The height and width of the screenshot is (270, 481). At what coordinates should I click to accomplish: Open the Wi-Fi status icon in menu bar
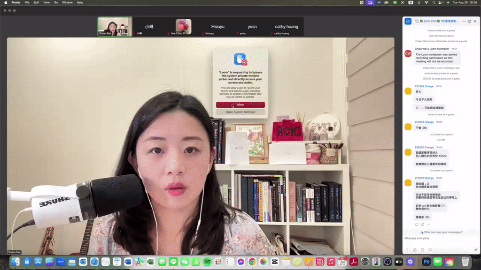(426, 3)
